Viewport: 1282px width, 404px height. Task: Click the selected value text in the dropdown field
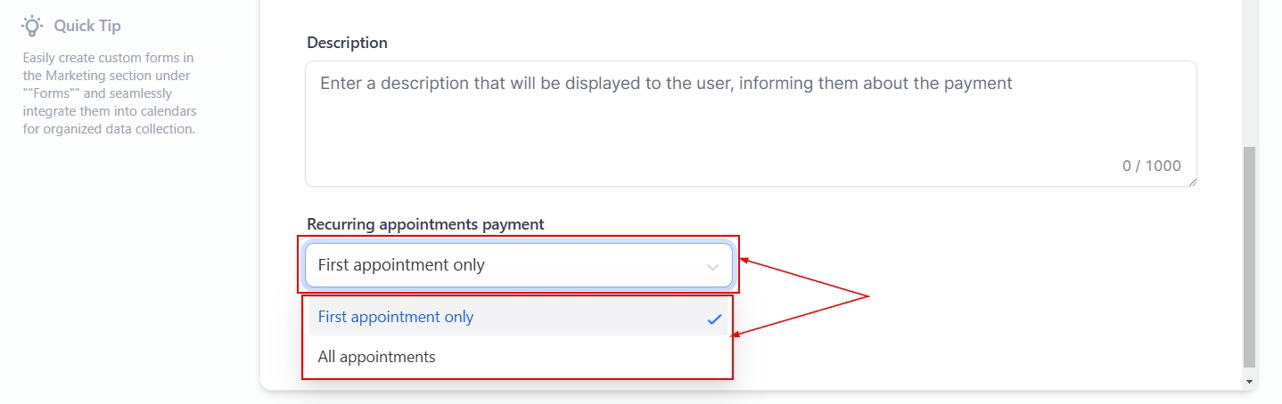point(401,265)
